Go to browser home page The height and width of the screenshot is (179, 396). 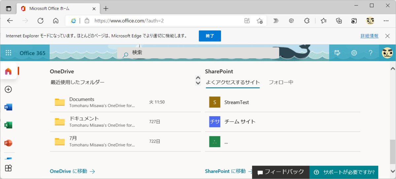coord(56,21)
